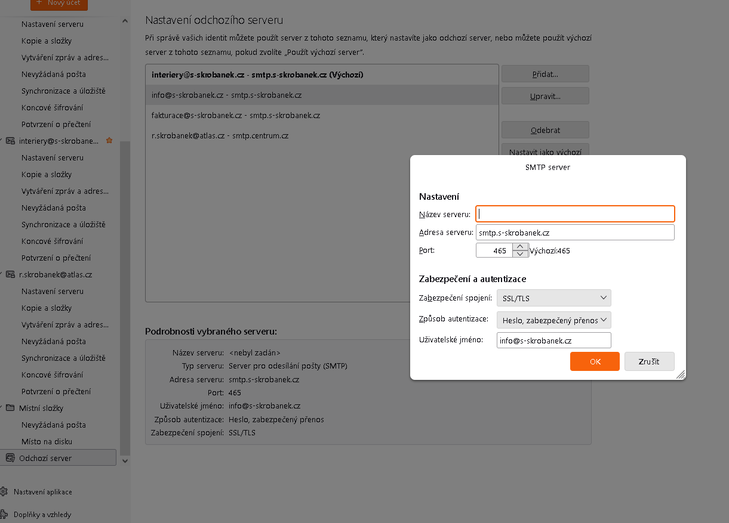Select the Místní složky account label
Screen dimensions: 729x523
(x=41, y=408)
